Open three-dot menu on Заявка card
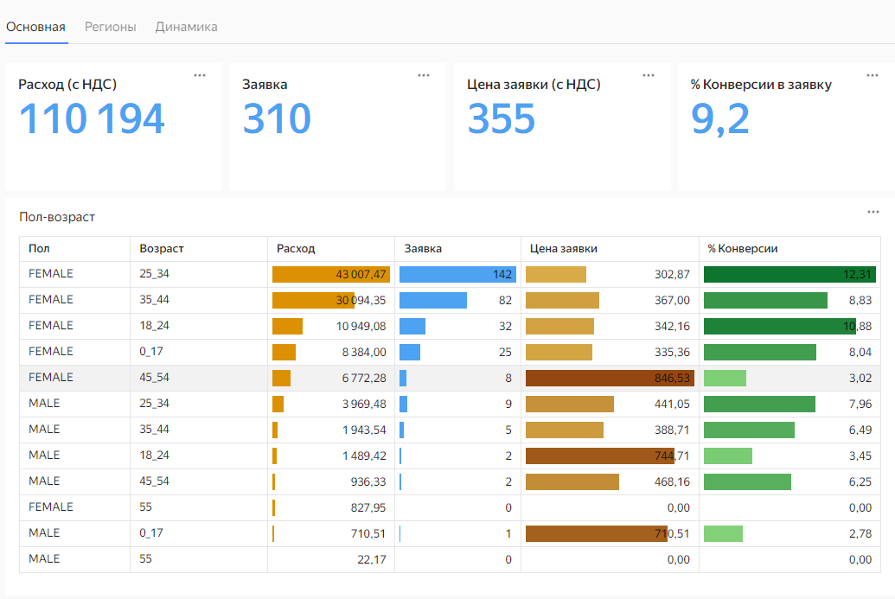The height and width of the screenshot is (599, 895). [x=424, y=75]
